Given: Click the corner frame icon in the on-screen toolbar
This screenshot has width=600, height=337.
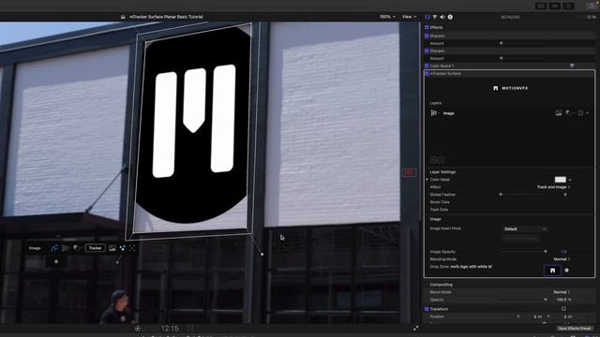Looking at the screenshot, I should point(132,248).
